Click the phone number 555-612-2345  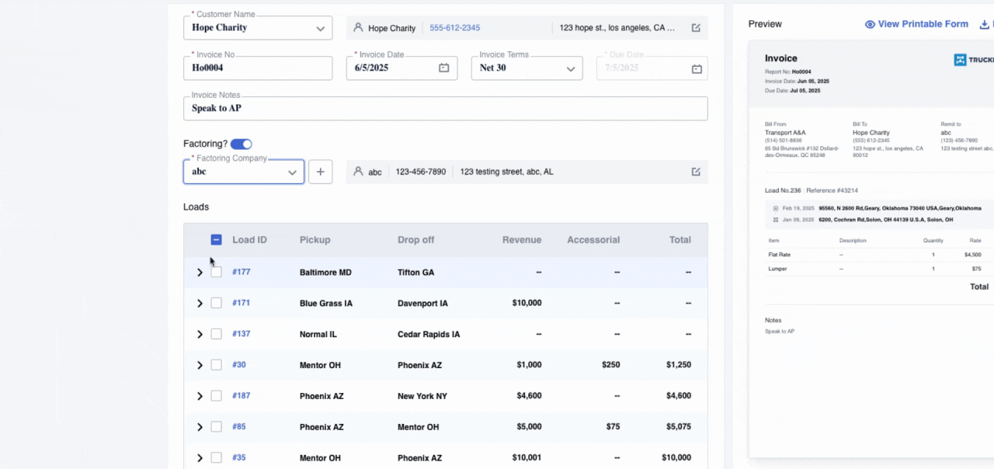pyautogui.click(x=454, y=28)
